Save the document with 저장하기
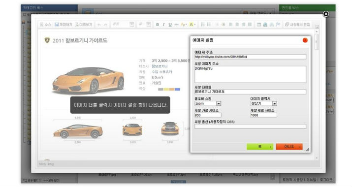Viewport: 352px width, 187px height. (64, 25)
